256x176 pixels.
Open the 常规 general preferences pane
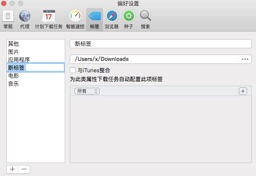point(8,19)
